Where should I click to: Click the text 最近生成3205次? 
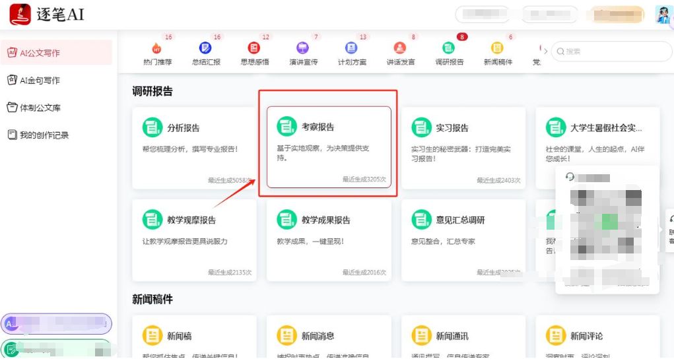(x=364, y=179)
